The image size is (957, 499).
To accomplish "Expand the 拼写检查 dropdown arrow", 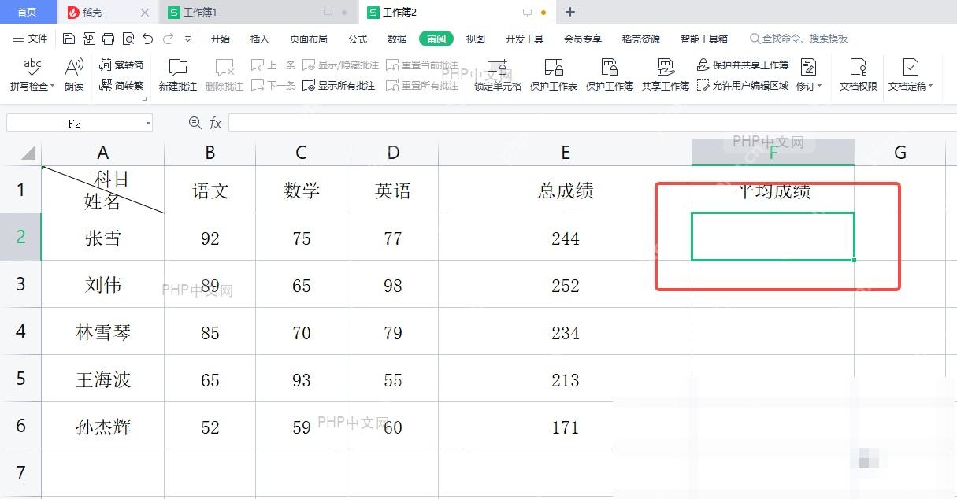I will (x=53, y=86).
